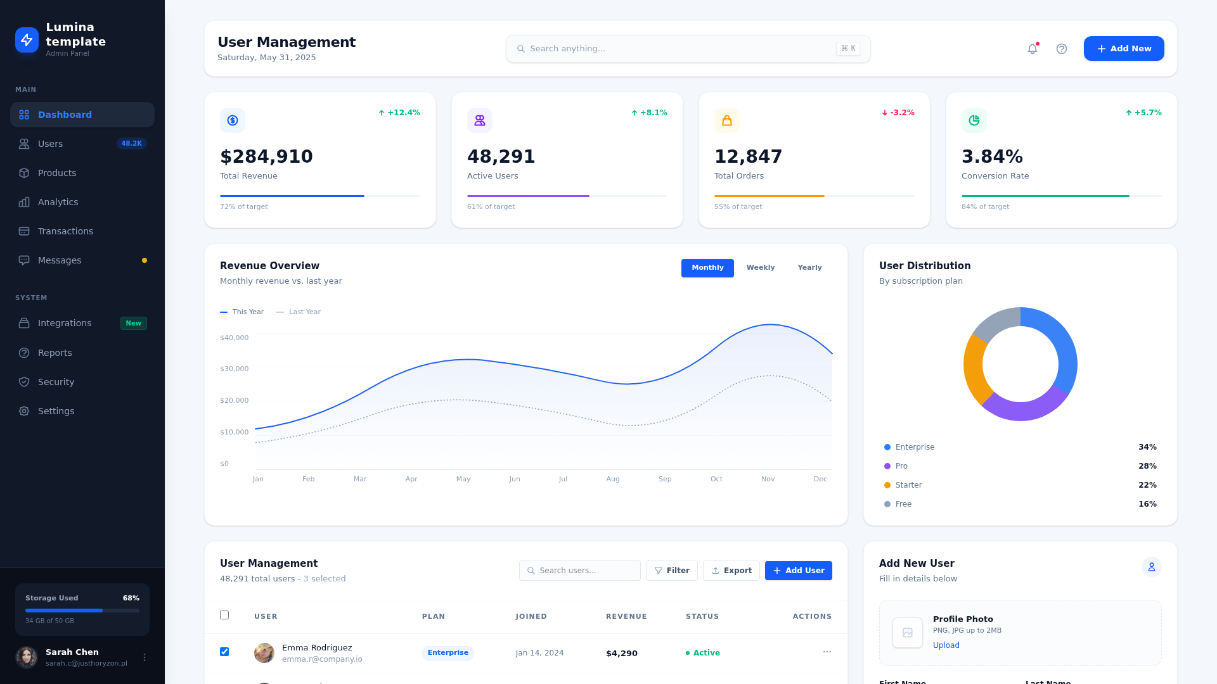1217x684 pixels.
Task: Click the Storage Used progress bar
Action: [x=82, y=611]
